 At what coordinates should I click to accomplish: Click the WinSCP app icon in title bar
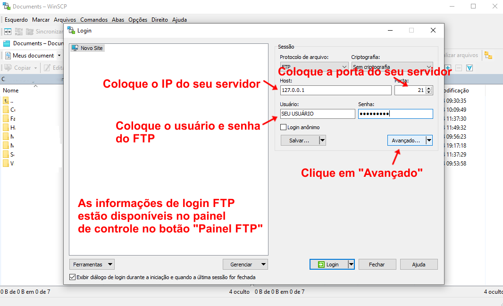7,6
